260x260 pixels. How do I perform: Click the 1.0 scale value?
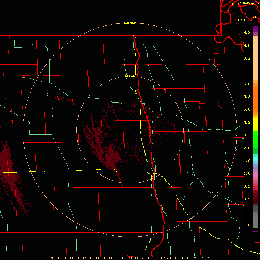tap(247, 174)
